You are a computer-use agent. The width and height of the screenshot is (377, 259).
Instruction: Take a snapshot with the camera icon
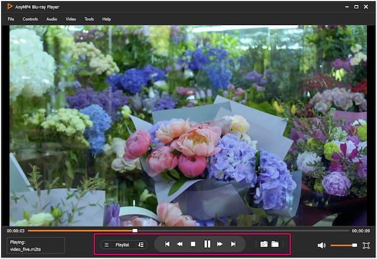tap(264, 245)
